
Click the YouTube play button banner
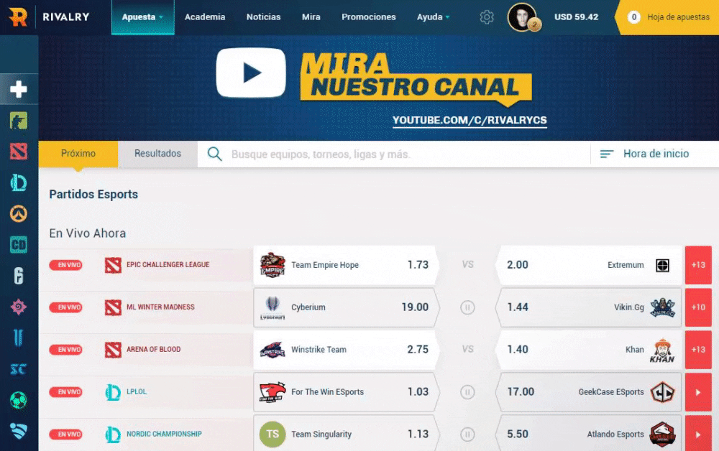(x=251, y=73)
